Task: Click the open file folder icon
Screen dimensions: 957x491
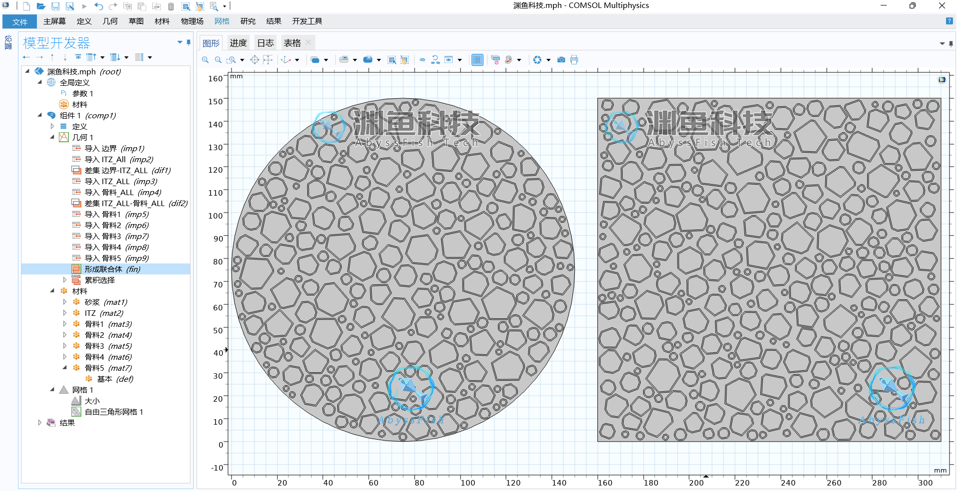Action: coord(41,6)
